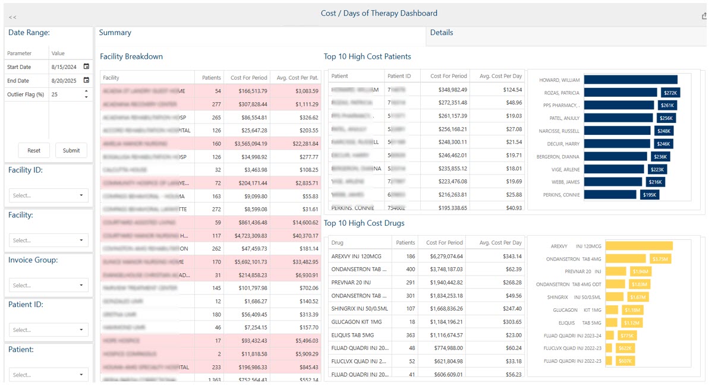Open the Patient ID dropdown

coord(49,330)
